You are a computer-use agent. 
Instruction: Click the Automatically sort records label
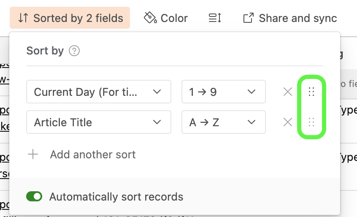pos(116,197)
